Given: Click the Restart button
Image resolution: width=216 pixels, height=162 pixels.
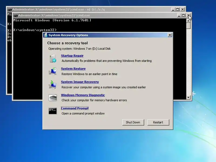Looking at the screenshot, I should (x=158, y=122).
